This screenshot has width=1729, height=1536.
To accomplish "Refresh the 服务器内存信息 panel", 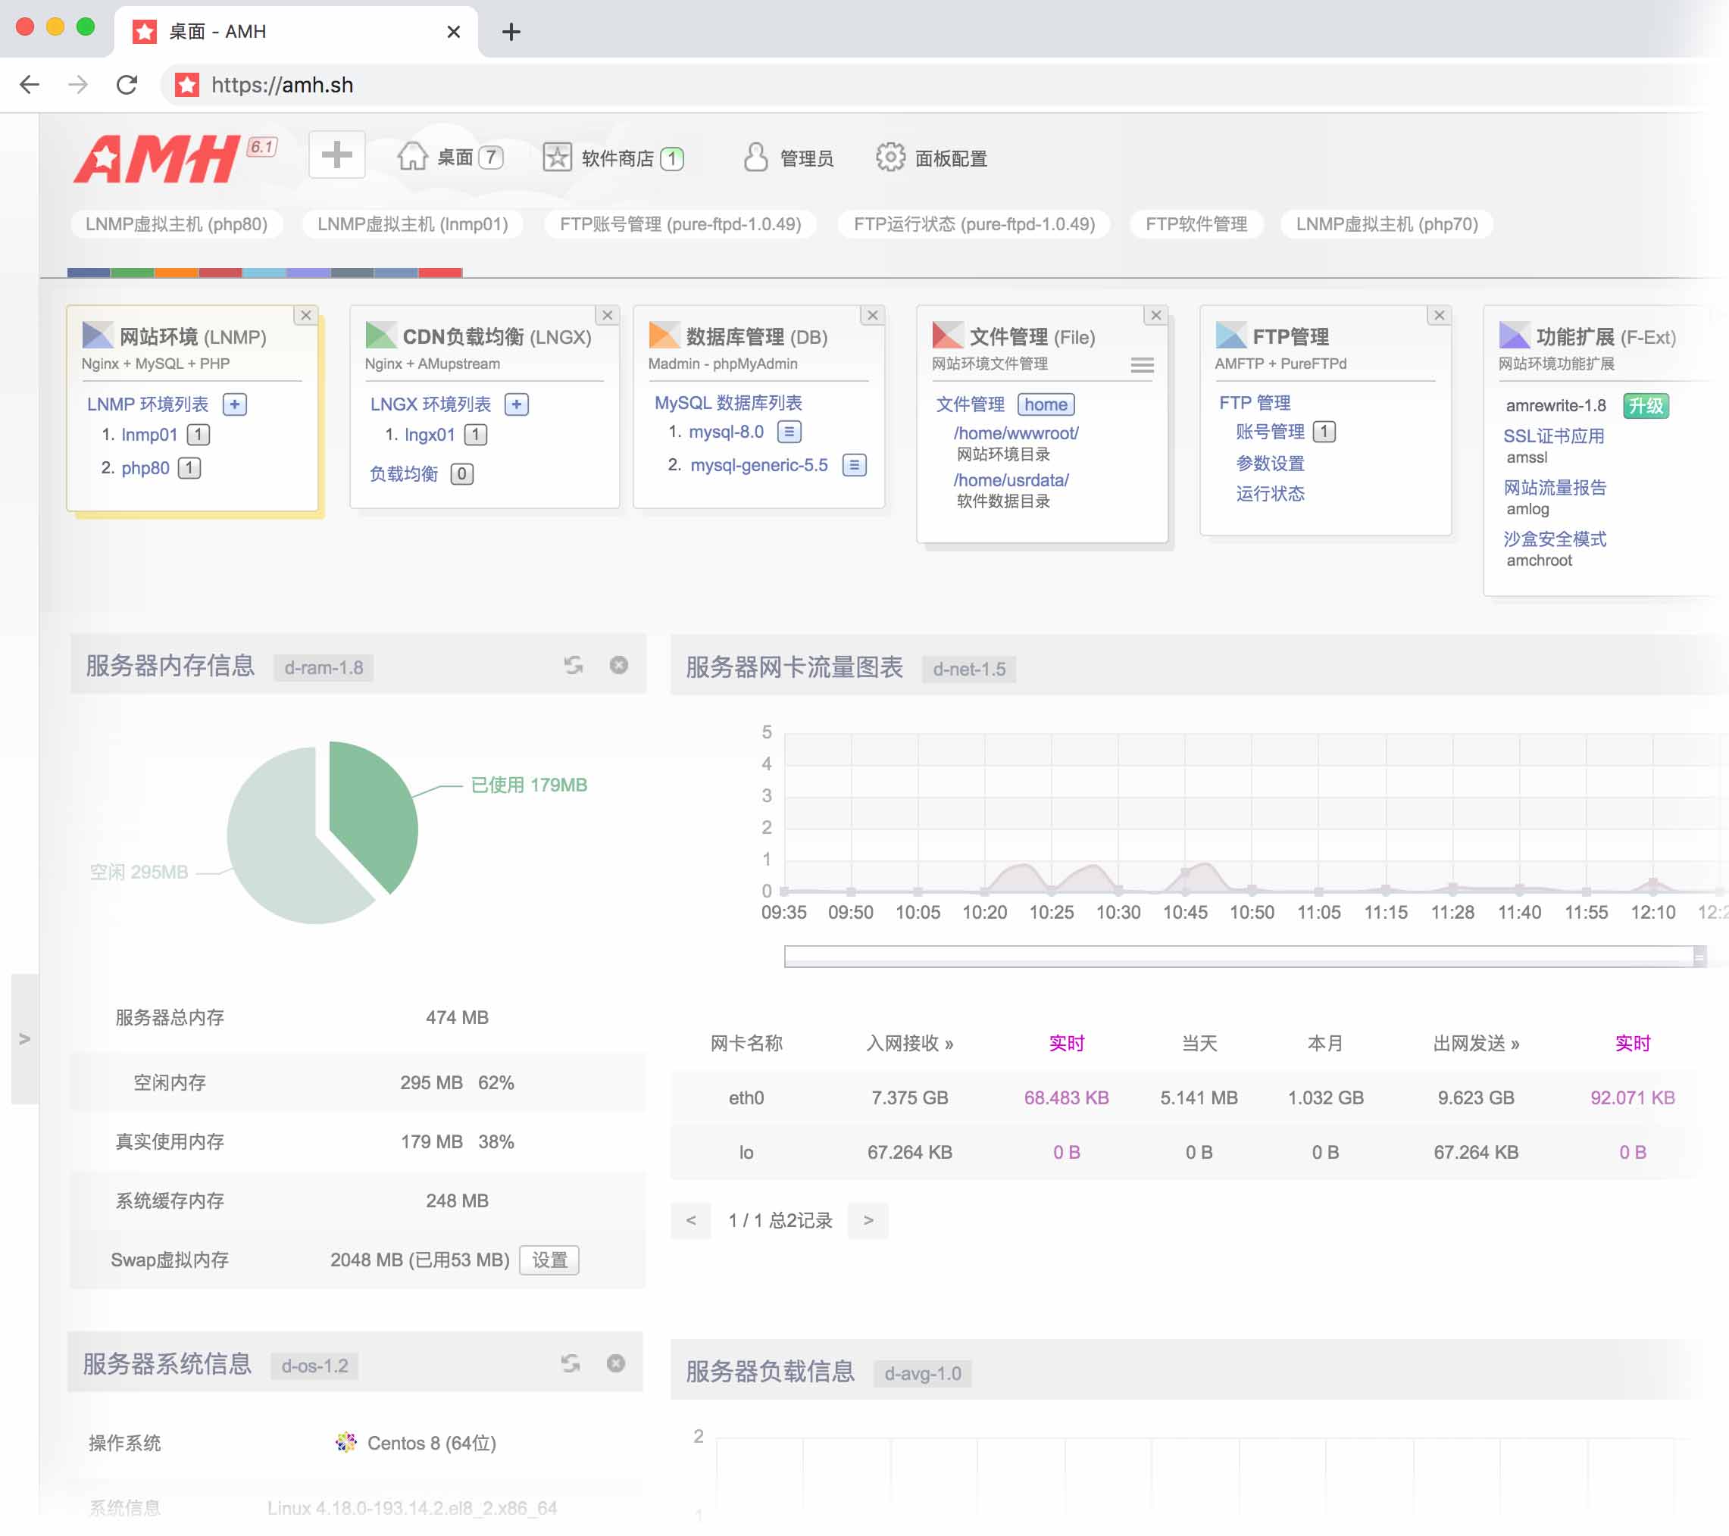I will click(x=574, y=665).
